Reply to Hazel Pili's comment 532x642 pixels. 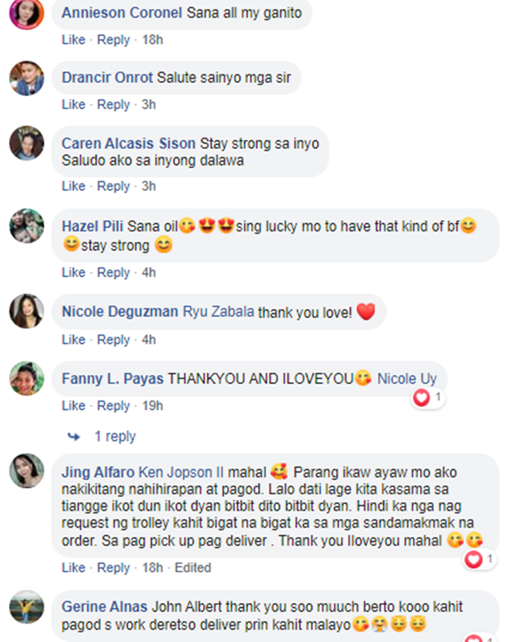[x=113, y=273]
